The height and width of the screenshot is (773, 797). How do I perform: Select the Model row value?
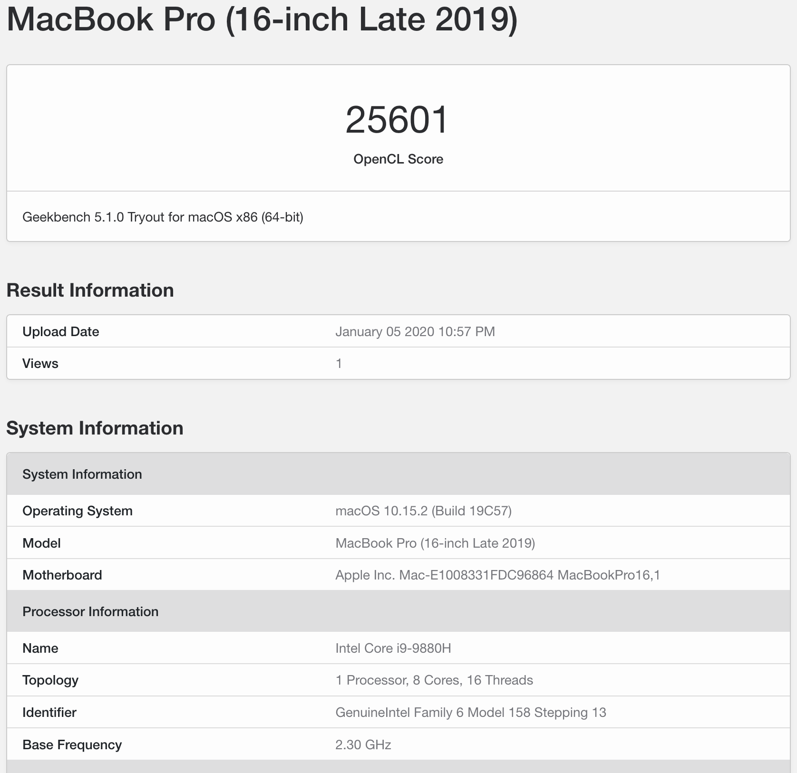tap(436, 542)
